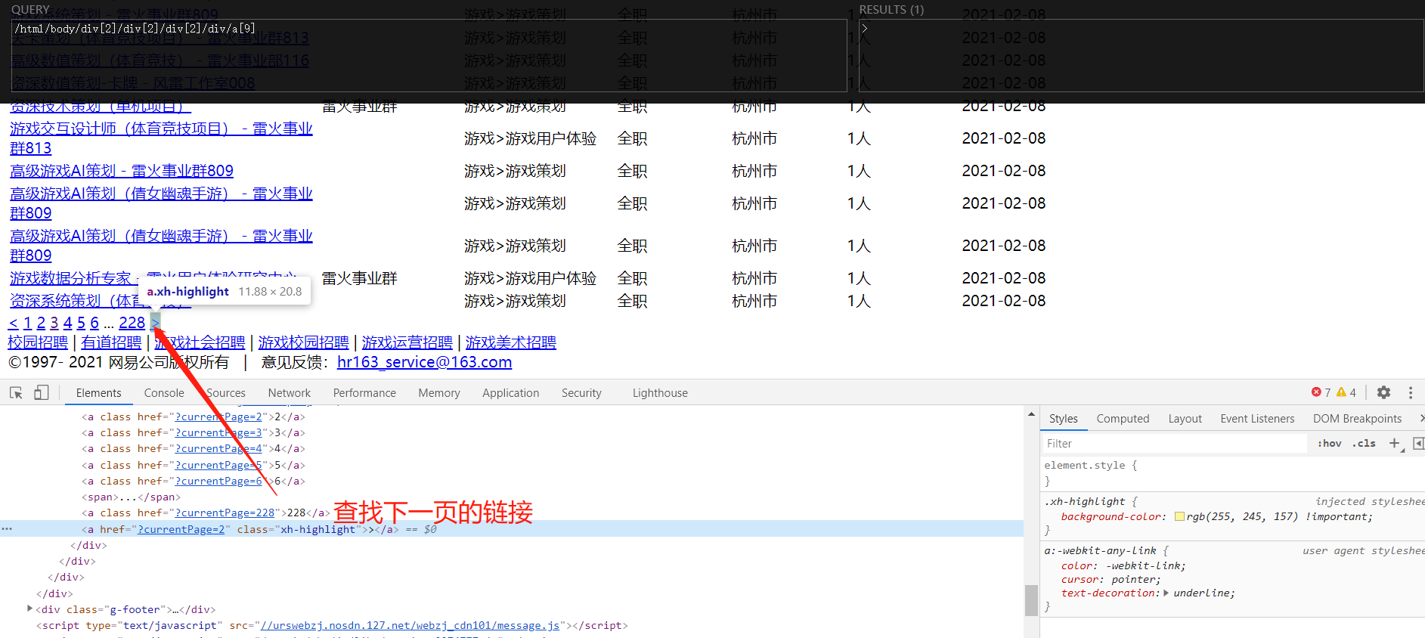Click the ellipsis beside highlighted DOM node
Screen dimensions: 1425x638
[7, 529]
